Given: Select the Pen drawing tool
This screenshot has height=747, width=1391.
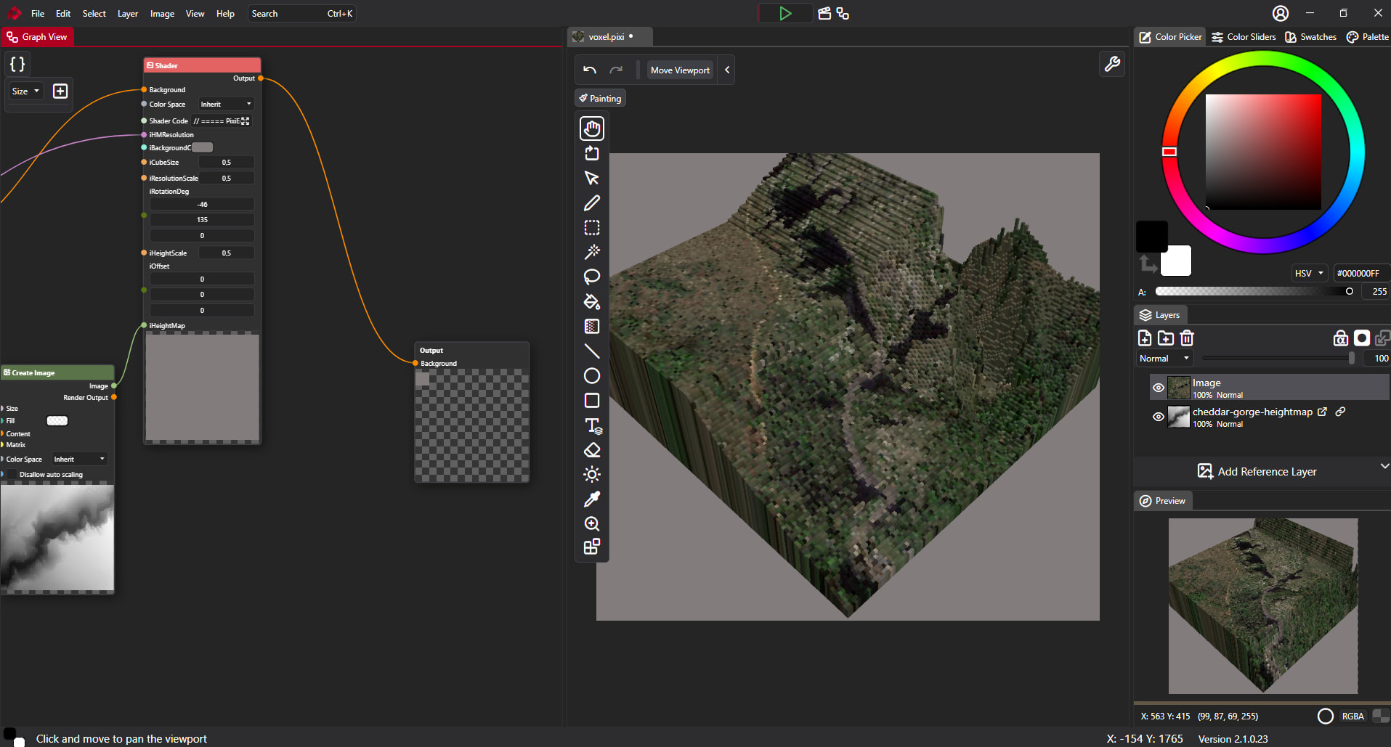Looking at the screenshot, I should [x=592, y=203].
